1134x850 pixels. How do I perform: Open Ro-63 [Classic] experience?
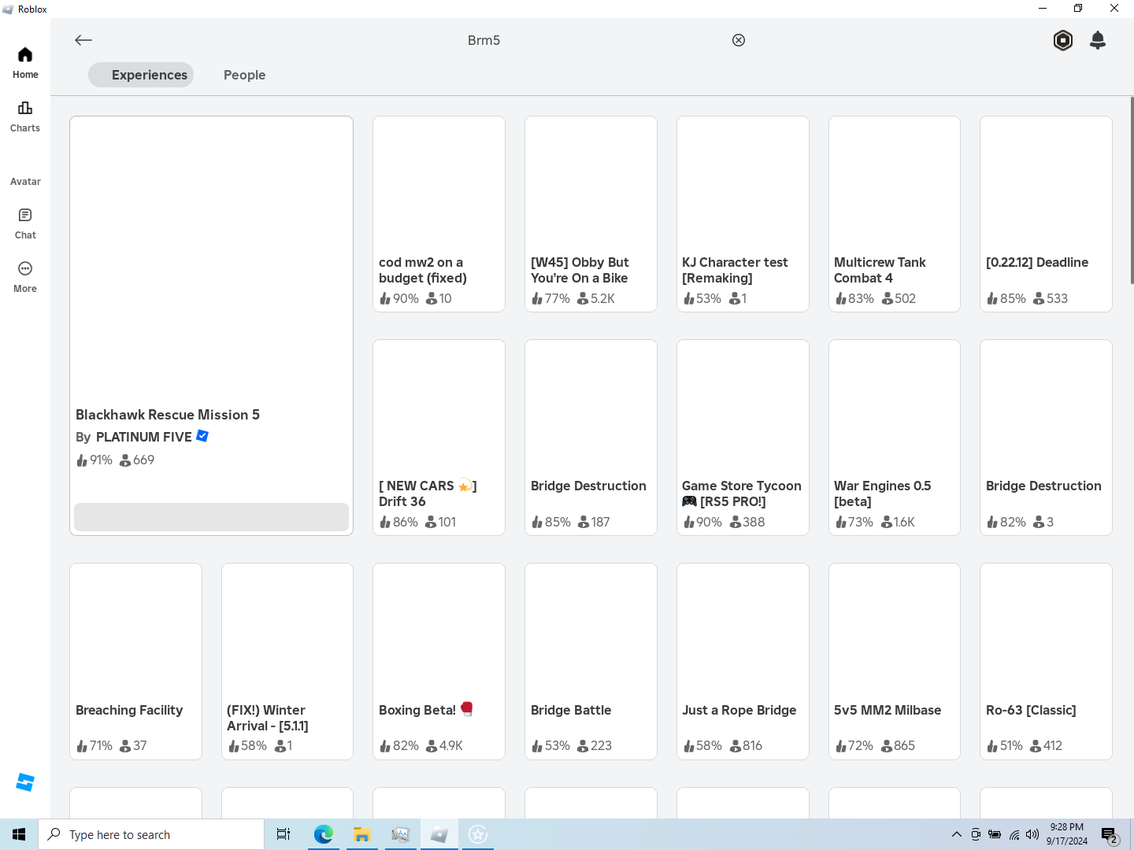[x=1046, y=661]
